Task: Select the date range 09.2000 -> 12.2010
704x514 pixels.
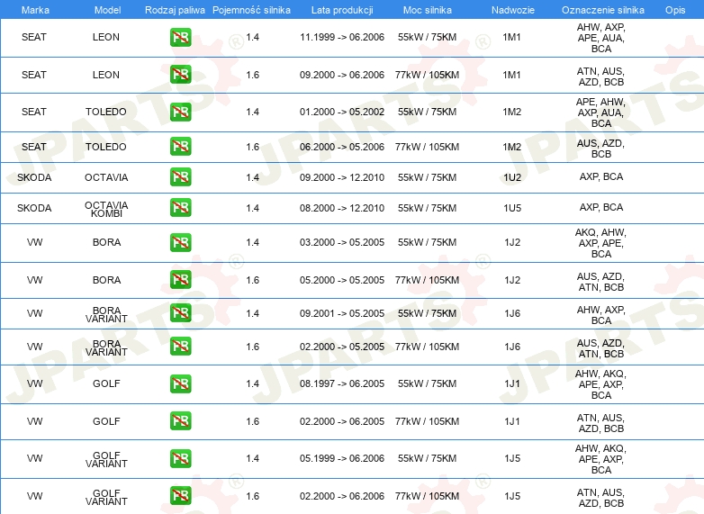Action: [342, 177]
